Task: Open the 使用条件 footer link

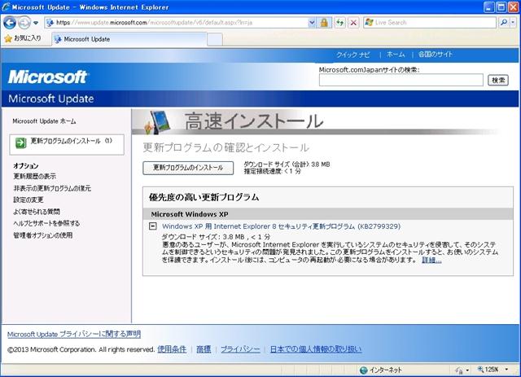Action: (172, 349)
